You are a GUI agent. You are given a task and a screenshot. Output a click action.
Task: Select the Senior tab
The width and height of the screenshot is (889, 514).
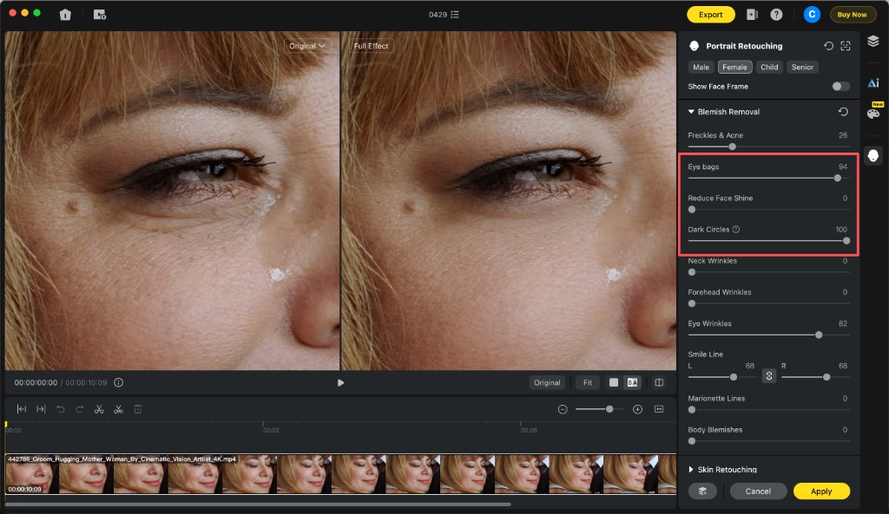pos(802,67)
